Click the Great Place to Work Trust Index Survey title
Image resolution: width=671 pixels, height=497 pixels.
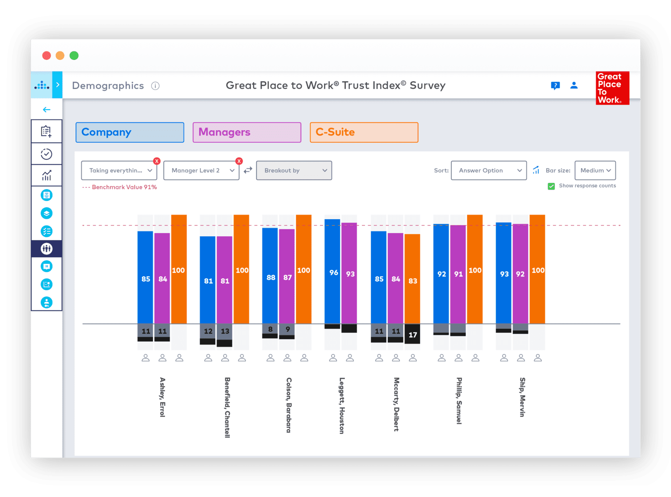[335, 85]
